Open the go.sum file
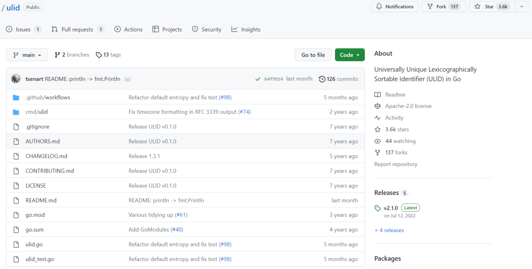The width and height of the screenshot is (532, 269). coord(34,230)
